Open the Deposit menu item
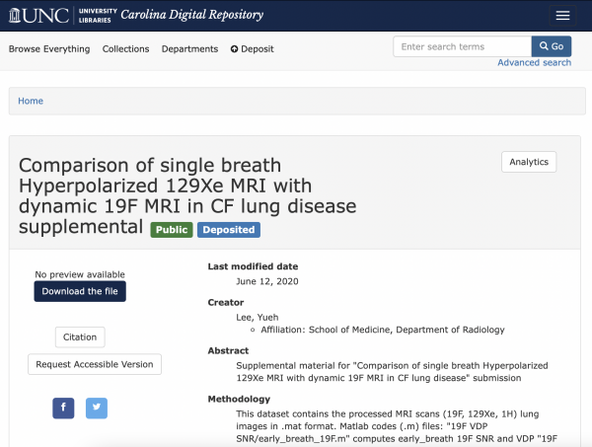This screenshot has width=592, height=447. 253,48
